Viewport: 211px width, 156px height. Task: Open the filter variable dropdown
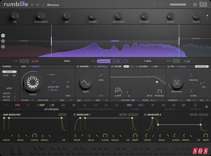click(142, 67)
